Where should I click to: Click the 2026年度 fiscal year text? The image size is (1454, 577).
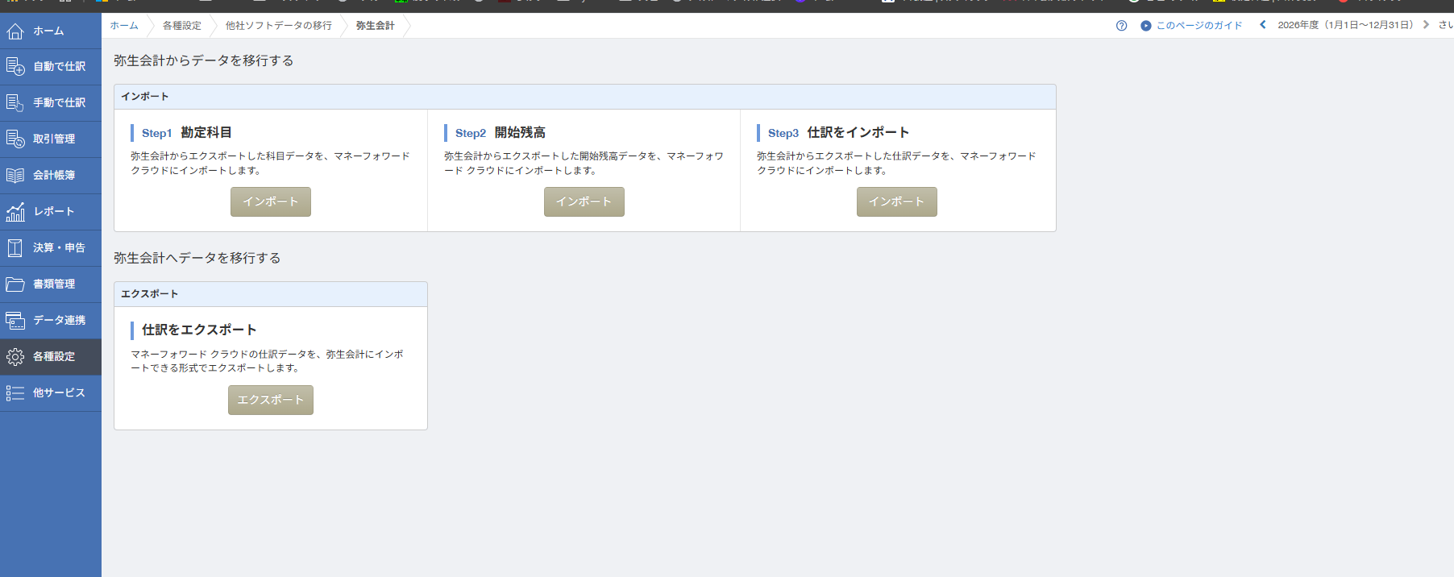click(1345, 25)
